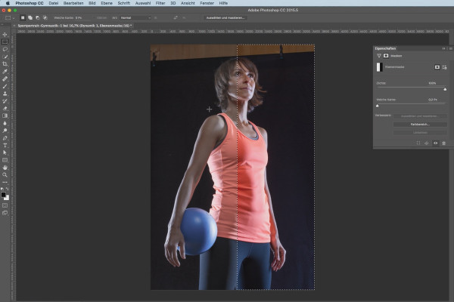
Task: Adjust the Dichte slider handle
Action: (x=445, y=89)
